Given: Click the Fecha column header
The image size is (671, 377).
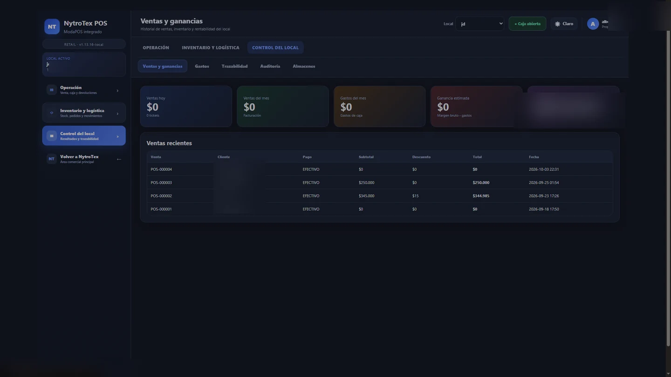Looking at the screenshot, I should [x=534, y=157].
